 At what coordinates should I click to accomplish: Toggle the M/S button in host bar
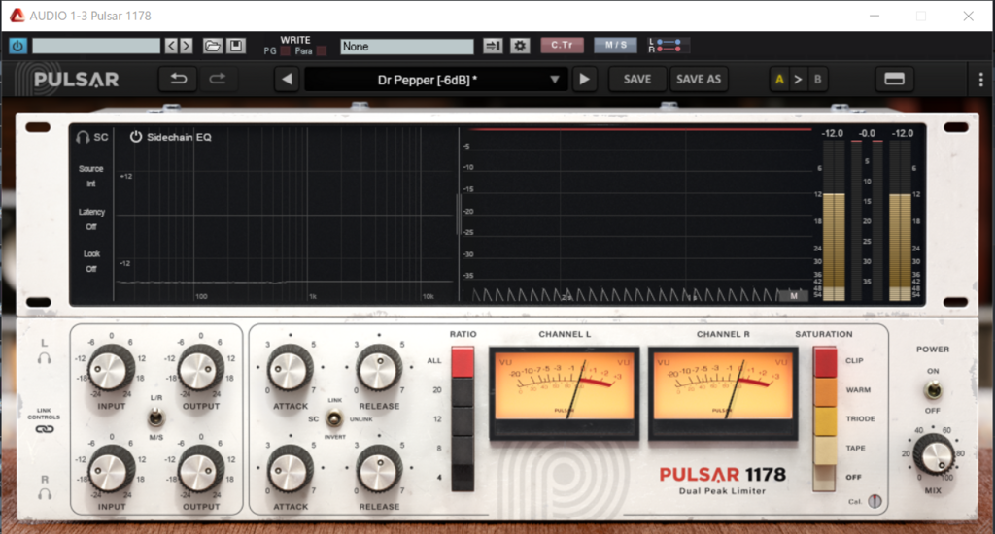(x=615, y=45)
